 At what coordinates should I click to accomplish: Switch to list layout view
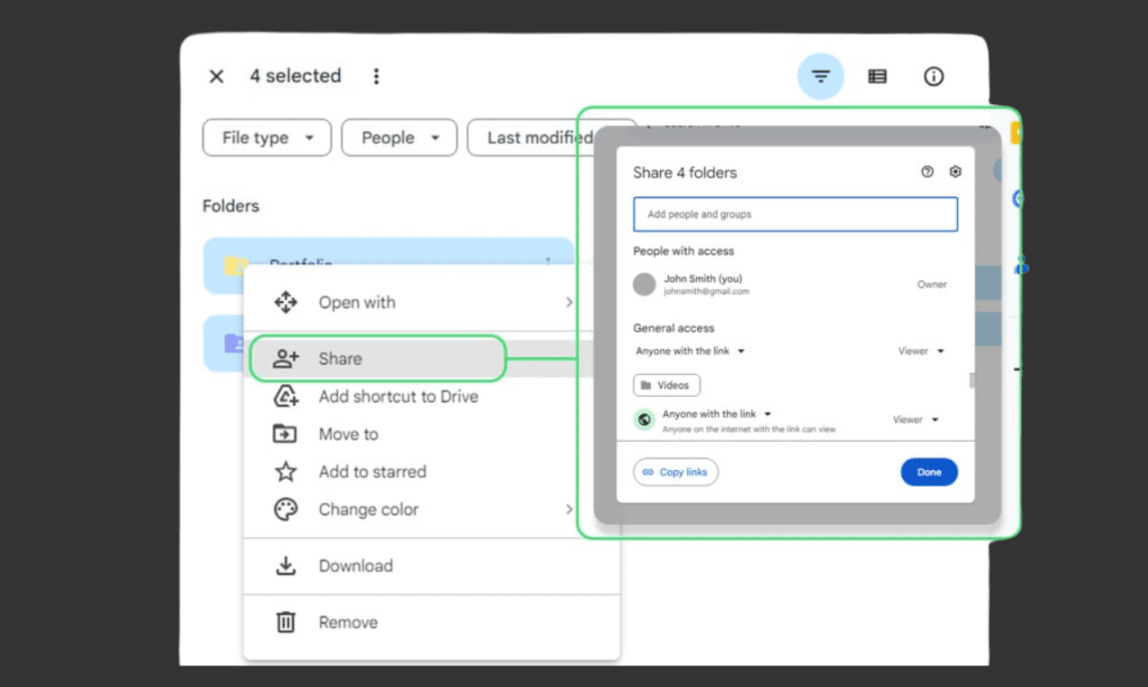877,77
